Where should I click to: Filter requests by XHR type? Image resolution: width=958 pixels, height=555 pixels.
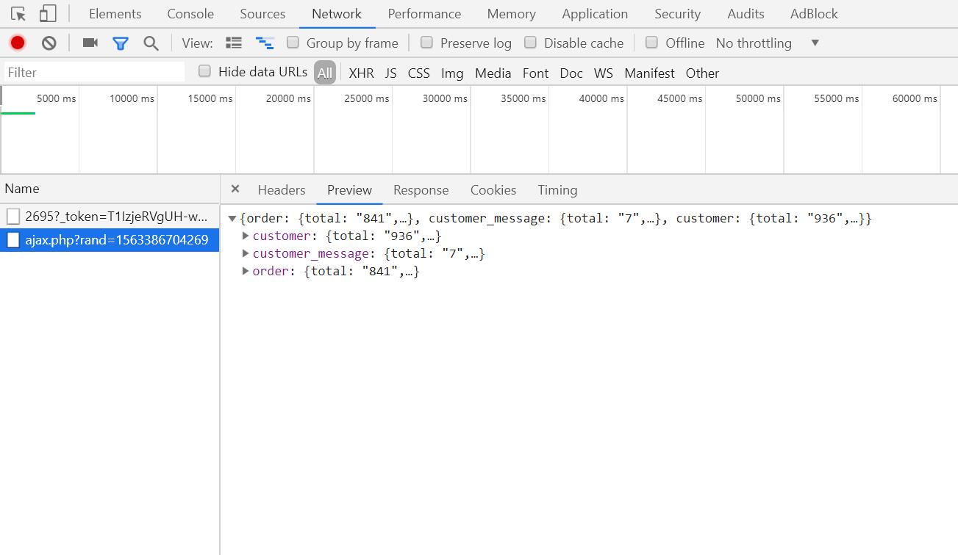click(x=361, y=73)
